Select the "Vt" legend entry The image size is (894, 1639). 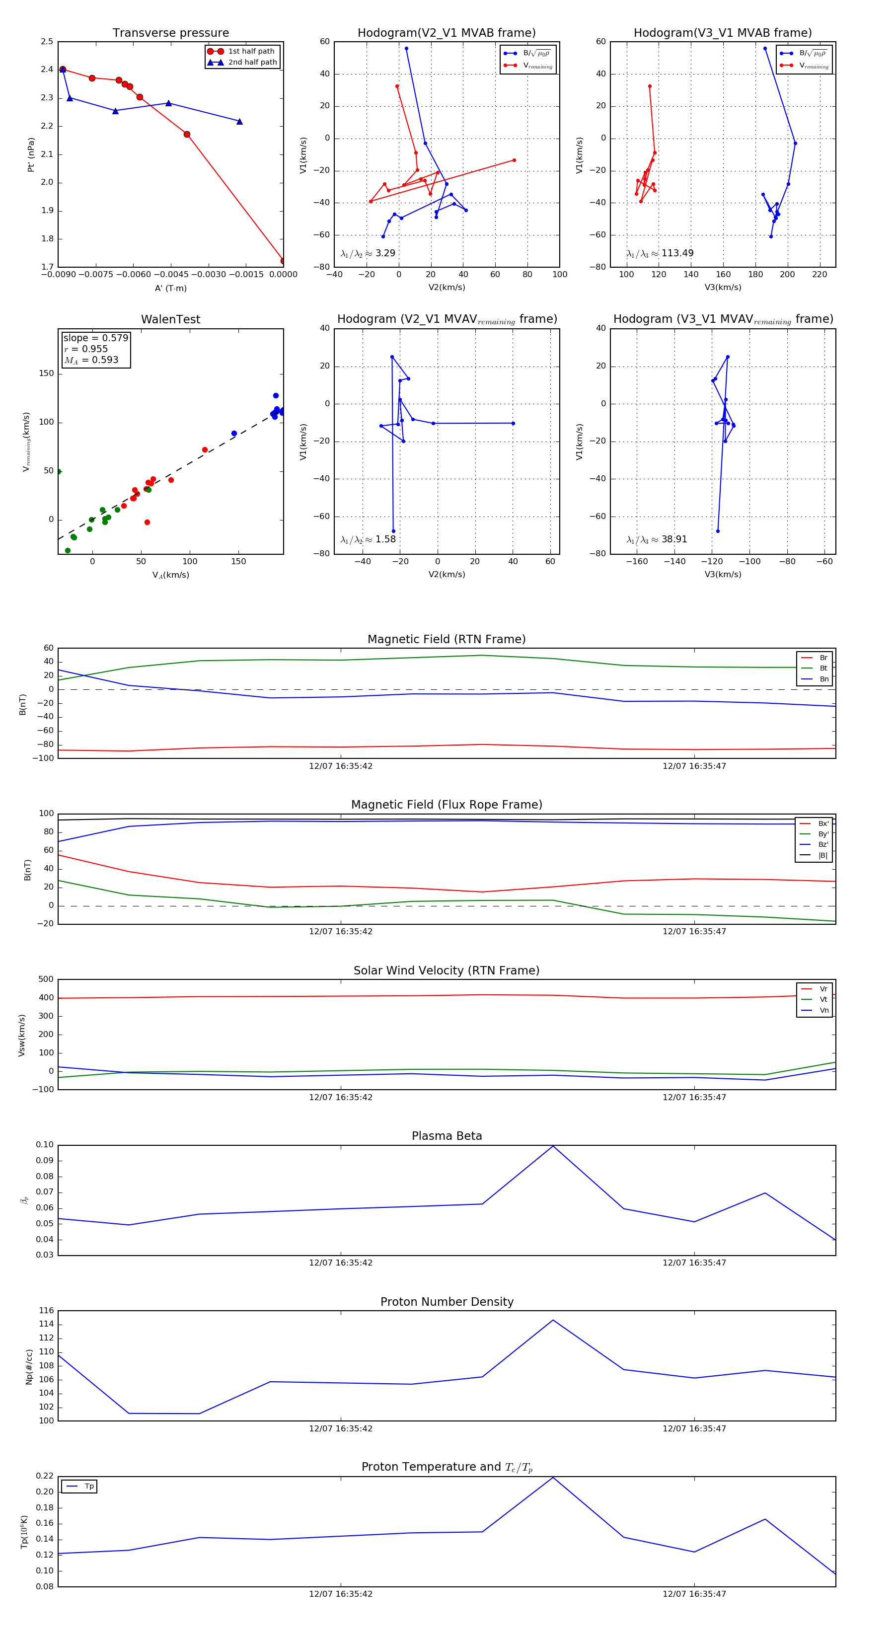[x=815, y=1000]
